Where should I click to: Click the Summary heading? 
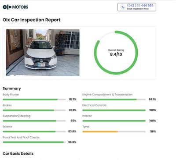(x=12, y=89)
